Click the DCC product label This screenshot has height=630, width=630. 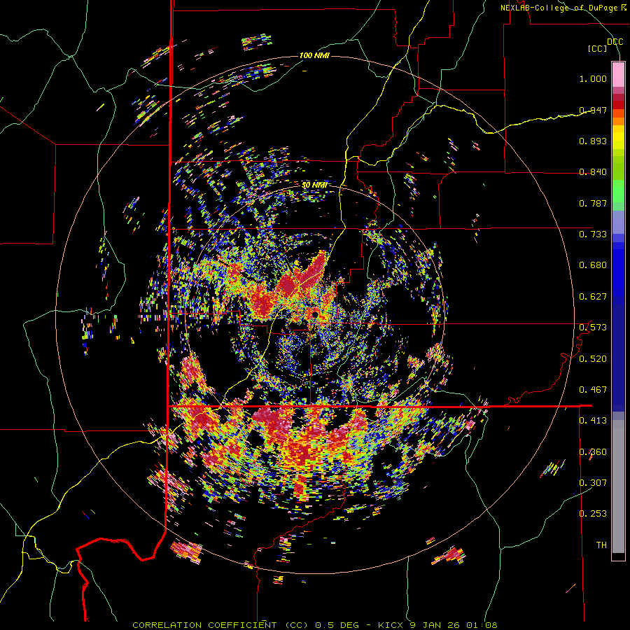tap(615, 42)
